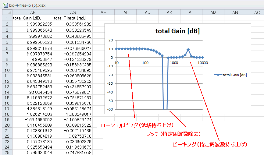Click cell containing -2.109823474
Image resolution: width=264 pixels, height=155 pixels.
(73, 120)
